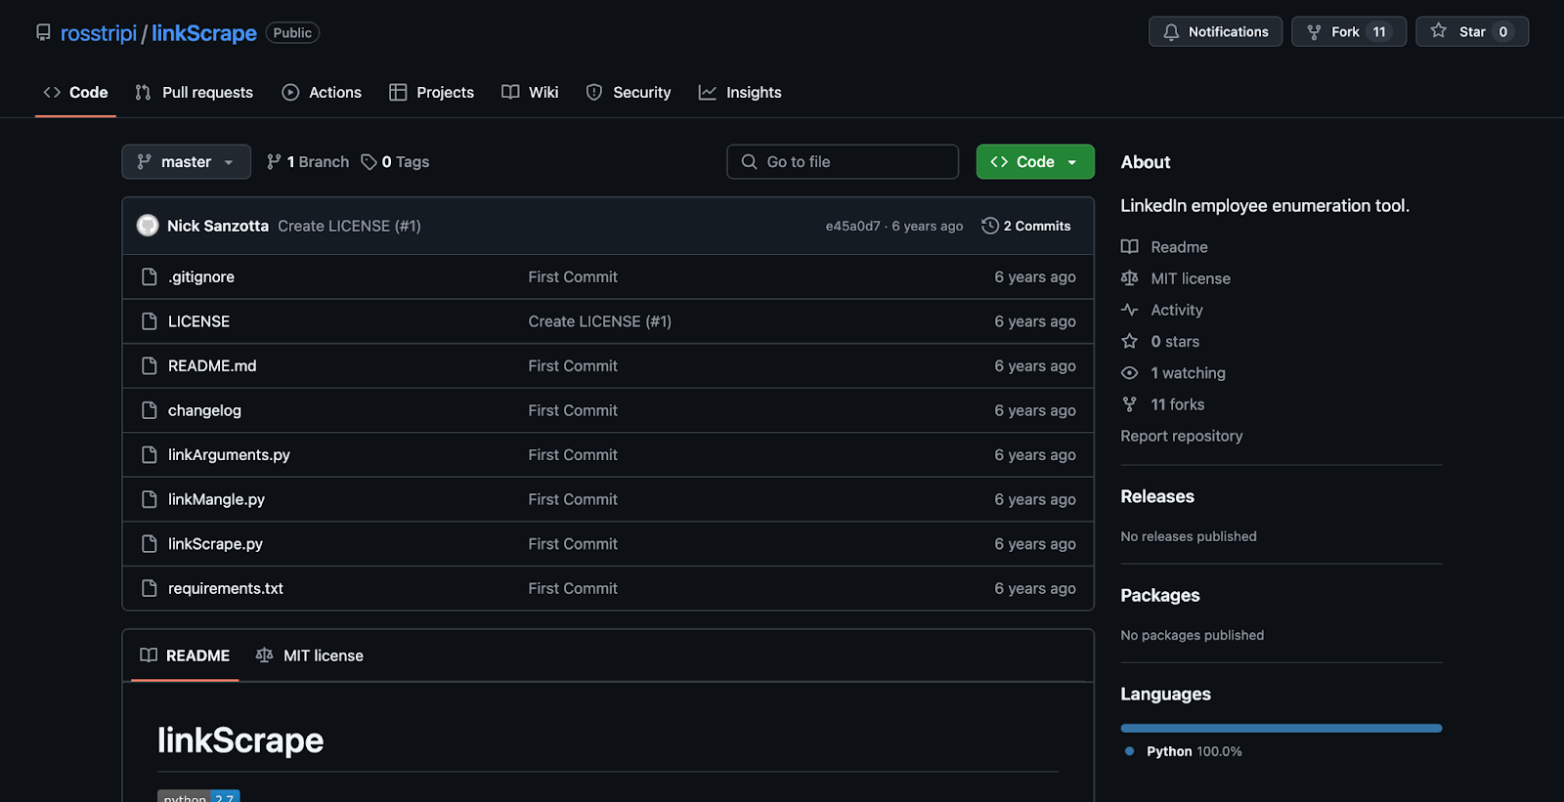The height and width of the screenshot is (802, 1564).
Task: Click Report repository link
Action: point(1182,436)
